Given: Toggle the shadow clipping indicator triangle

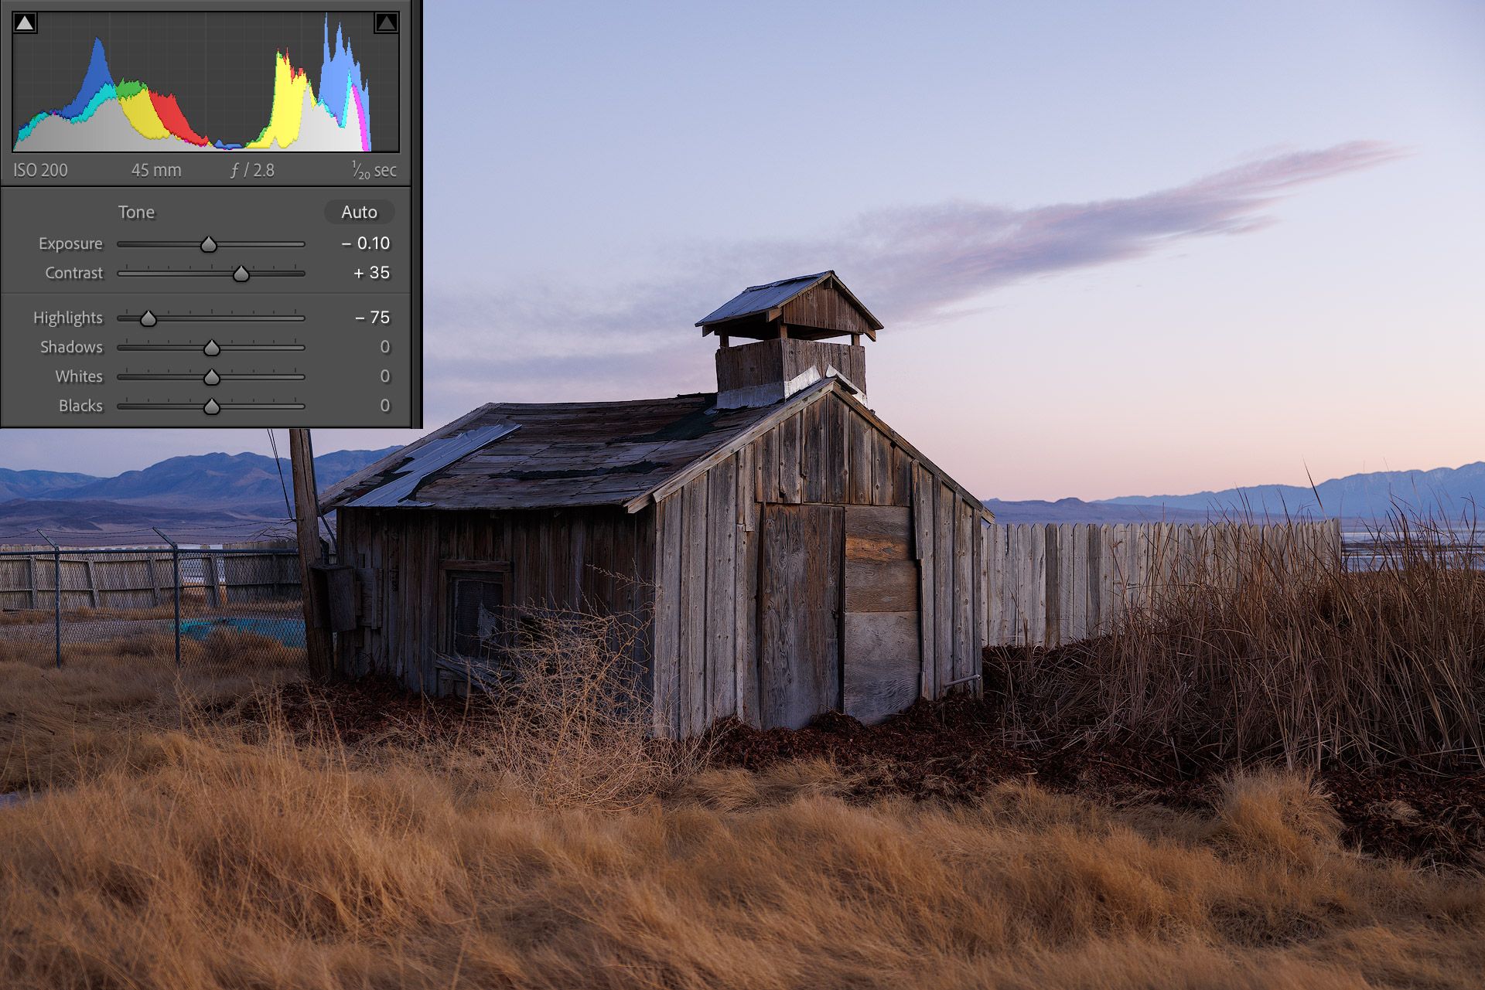Looking at the screenshot, I should [x=25, y=23].
